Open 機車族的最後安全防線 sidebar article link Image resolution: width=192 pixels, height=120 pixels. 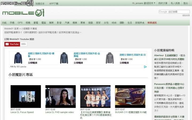(169, 118)
